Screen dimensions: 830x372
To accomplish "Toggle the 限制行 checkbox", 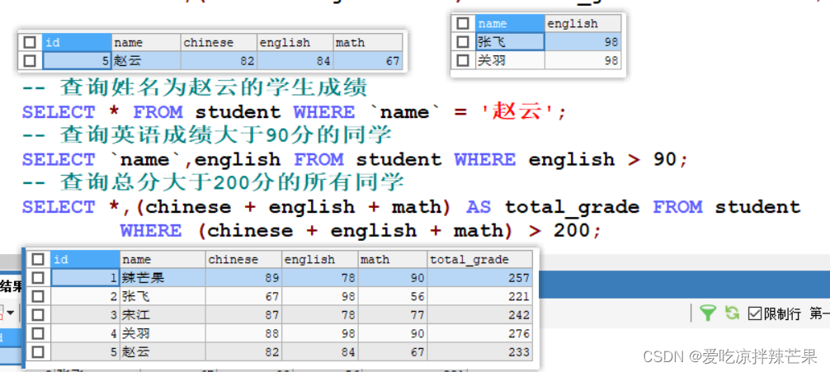I will (x=754, y=313).
